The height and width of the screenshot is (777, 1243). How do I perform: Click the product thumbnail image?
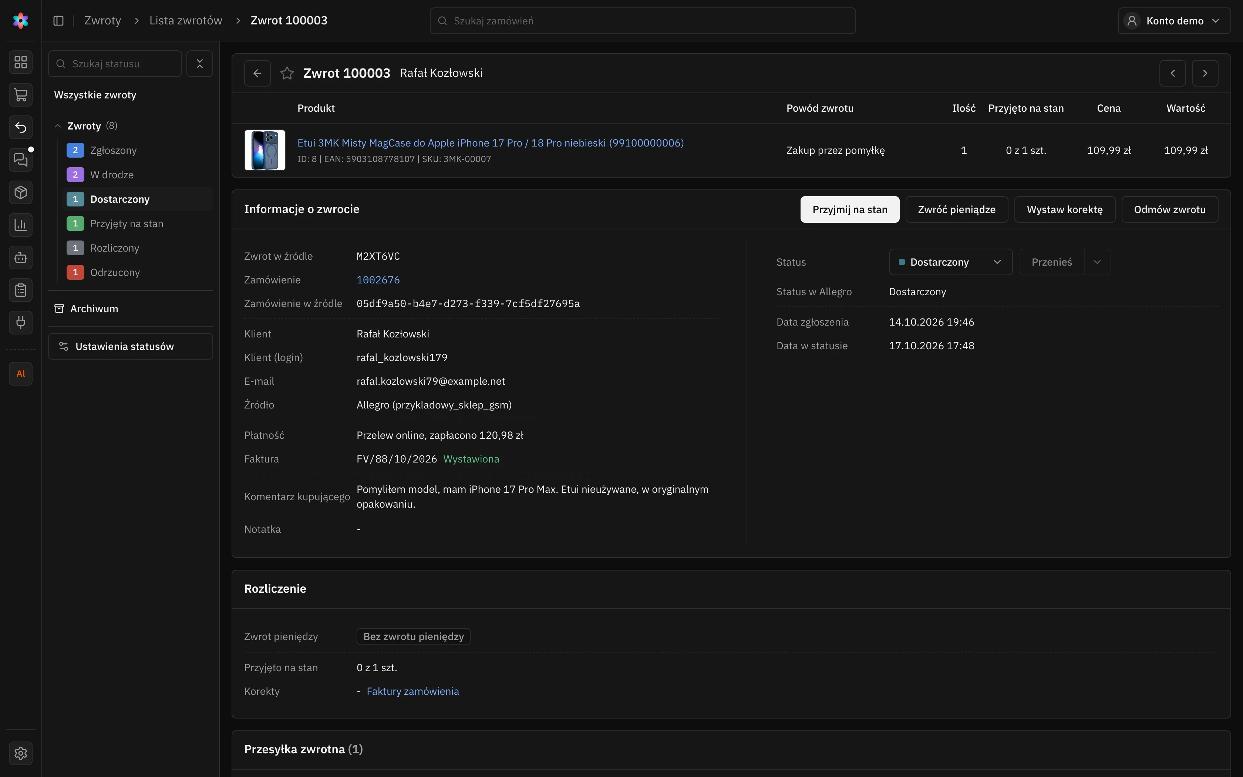pos(265,150)
